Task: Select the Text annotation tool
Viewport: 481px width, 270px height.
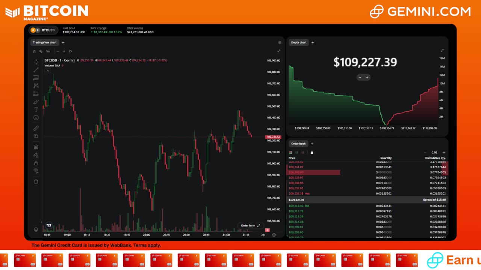Action: pos(36,109)
